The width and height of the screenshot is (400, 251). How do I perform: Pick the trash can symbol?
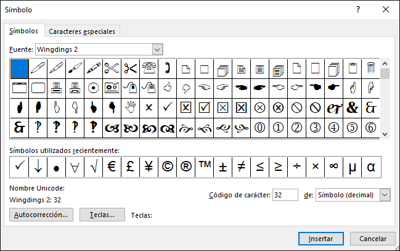(371, 68)
